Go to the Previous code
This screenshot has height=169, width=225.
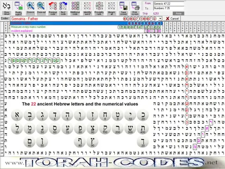(x=52, y=8)
